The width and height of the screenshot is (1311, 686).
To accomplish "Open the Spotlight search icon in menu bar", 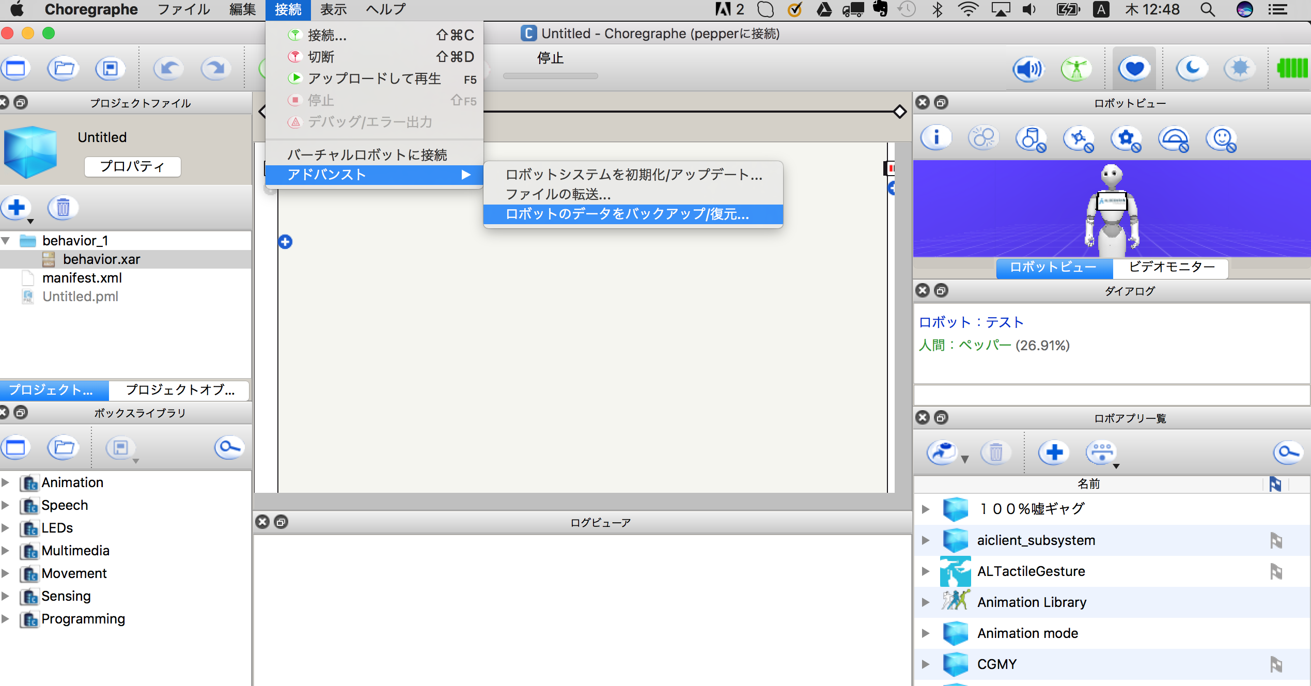I will tap(1207, 9).
